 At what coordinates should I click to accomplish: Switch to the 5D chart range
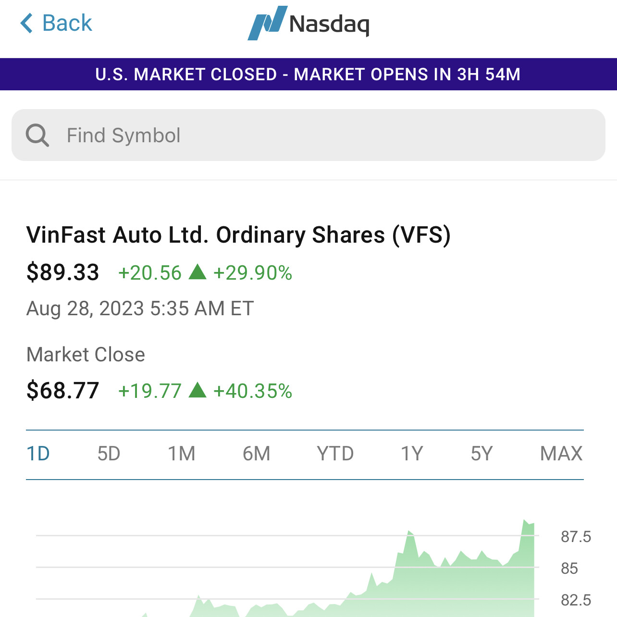point(109,454)
